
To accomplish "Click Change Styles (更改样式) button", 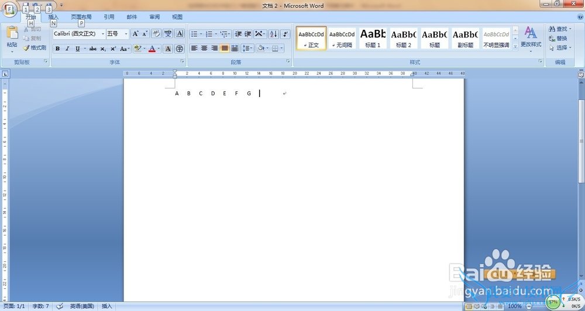I will point(531,39).
